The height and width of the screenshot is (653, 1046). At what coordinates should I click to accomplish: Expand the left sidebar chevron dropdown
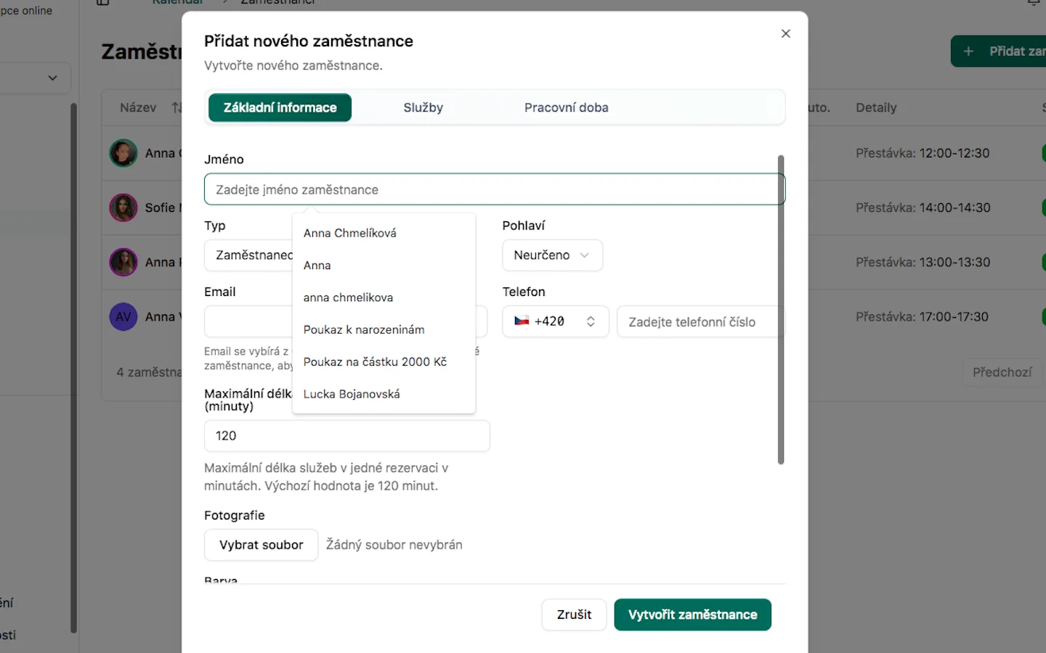tap(52, 78)
